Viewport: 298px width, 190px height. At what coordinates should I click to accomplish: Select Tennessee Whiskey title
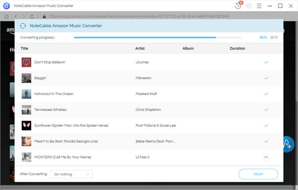[x=50, y=109]
